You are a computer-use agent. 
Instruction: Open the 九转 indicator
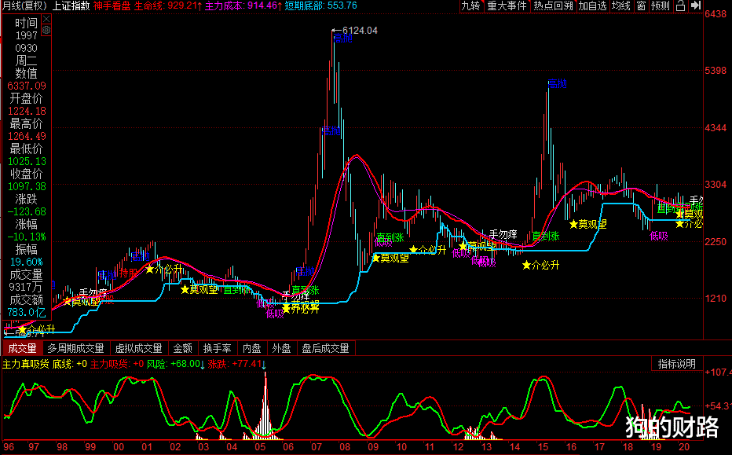(x=470, y=6)
